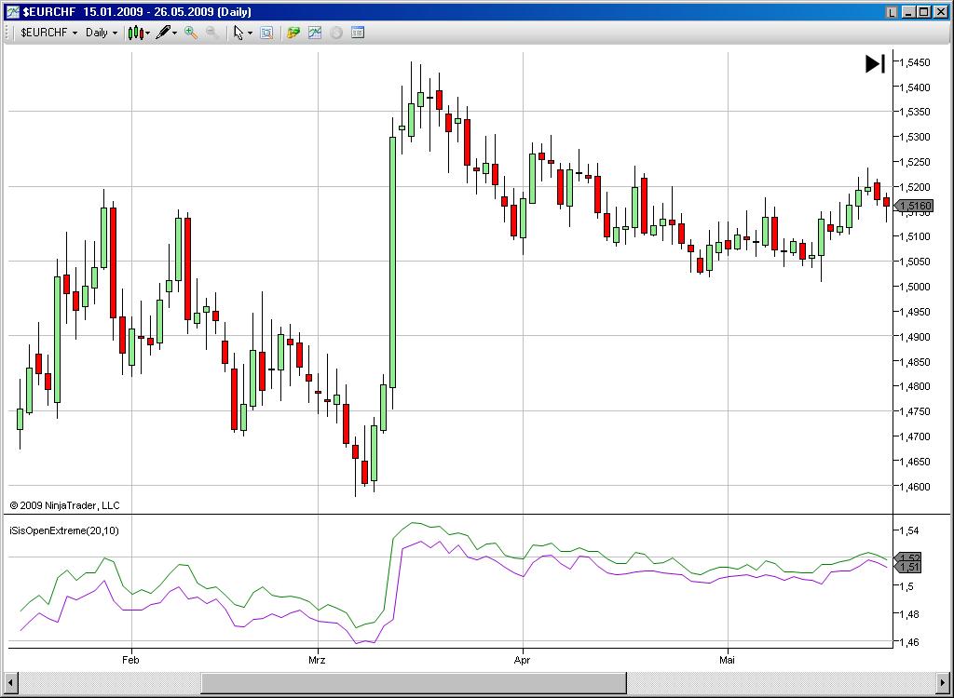Click the jump-to-latest bar arrow

coord(875,64)
